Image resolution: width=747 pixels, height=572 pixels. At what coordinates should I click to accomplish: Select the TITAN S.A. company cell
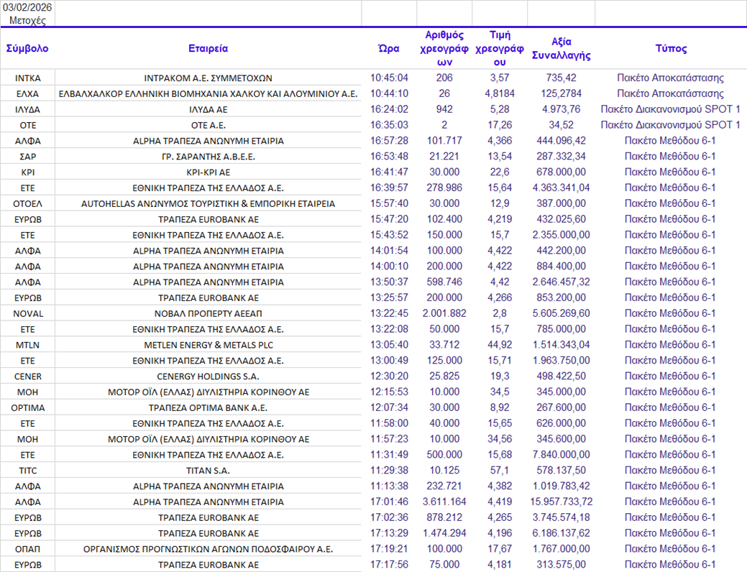tap(208, 471)
